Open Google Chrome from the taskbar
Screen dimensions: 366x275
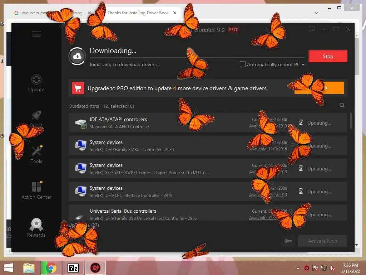point(51,268)
